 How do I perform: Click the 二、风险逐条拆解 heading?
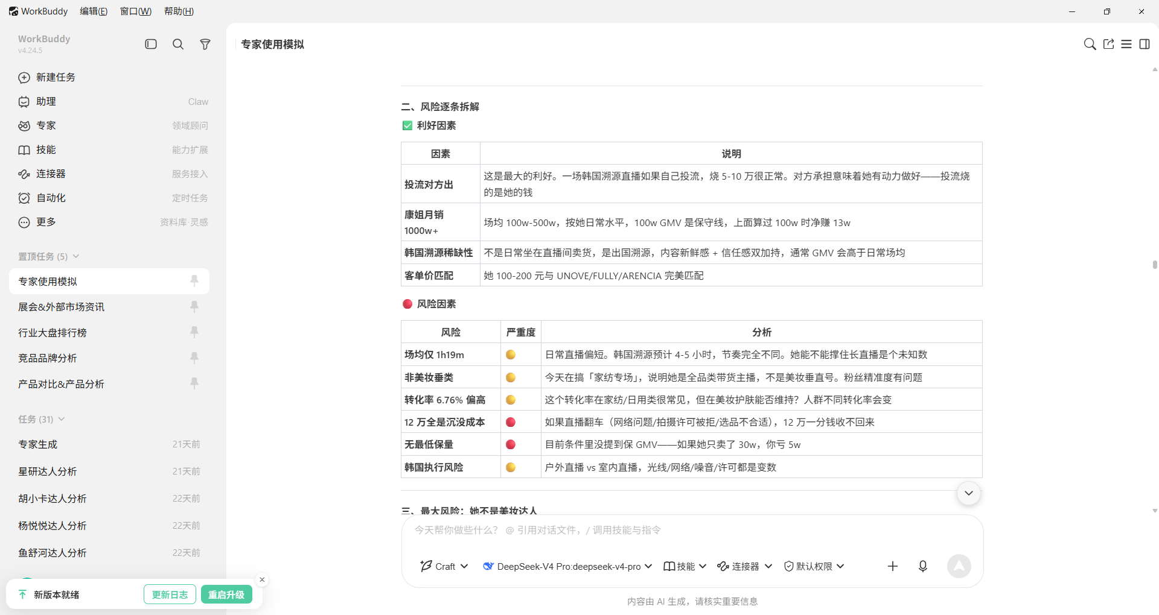point(440,107)
